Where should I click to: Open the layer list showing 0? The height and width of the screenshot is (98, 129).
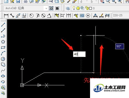pyautogui.click(x=100, y=8)
